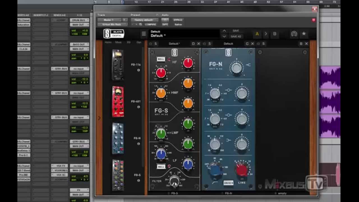The image size is (359, 202).
Task: Remove the FG-S module with its X
Action: 199,44
